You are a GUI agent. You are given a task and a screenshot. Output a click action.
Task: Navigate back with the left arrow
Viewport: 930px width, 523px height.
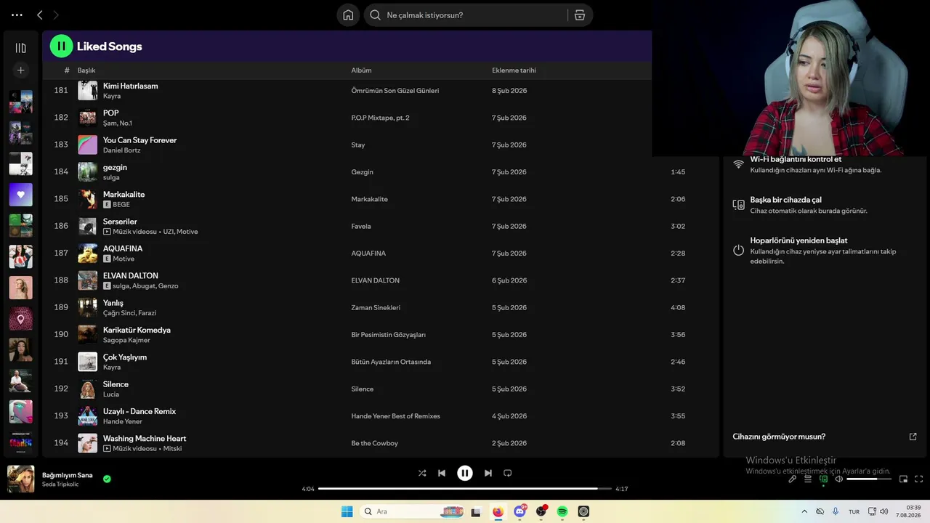click(x=40, y=15)
